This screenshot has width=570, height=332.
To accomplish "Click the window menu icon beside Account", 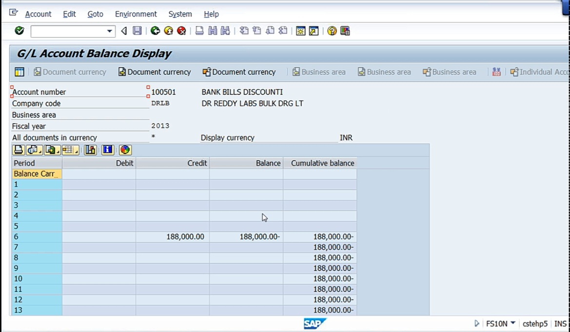I will click(x=14, y=13).
